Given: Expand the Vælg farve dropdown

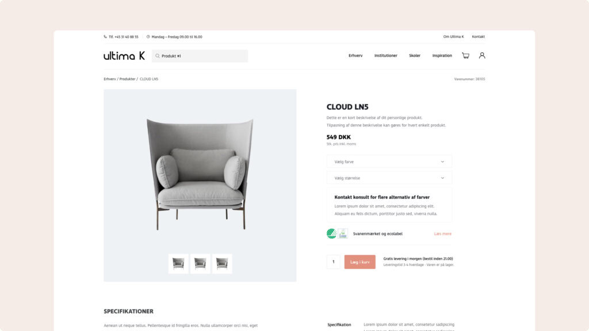Looking at the screenshot, I should [389, 161].
